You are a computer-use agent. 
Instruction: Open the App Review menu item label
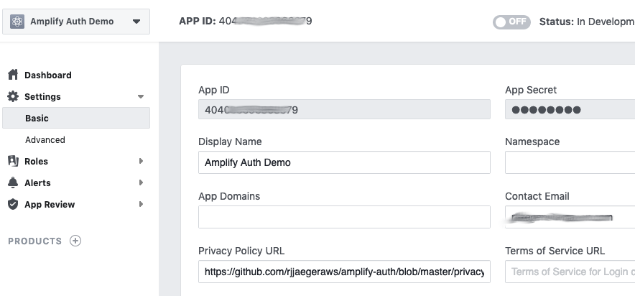point(50,205)
